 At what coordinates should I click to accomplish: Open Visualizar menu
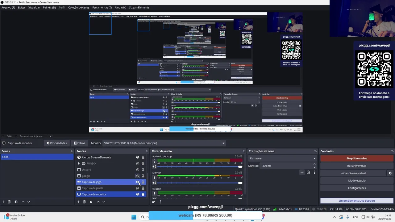34,7
